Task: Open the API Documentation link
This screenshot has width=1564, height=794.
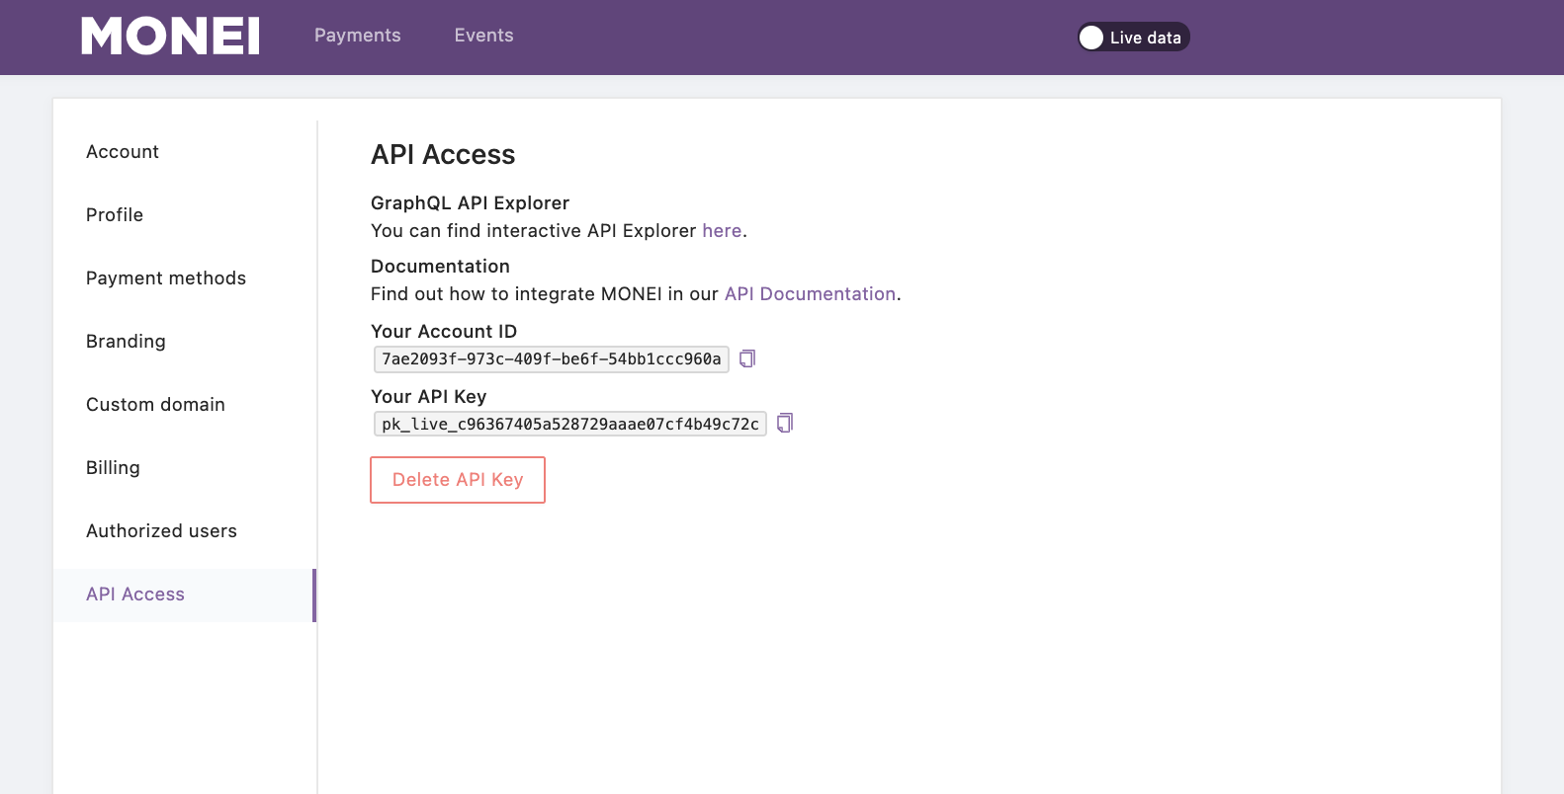Action: pyautogui.click(x=810, y=294)
